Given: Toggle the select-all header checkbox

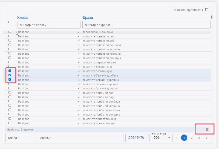Looking at the screenshot, I should pos(10,22).
